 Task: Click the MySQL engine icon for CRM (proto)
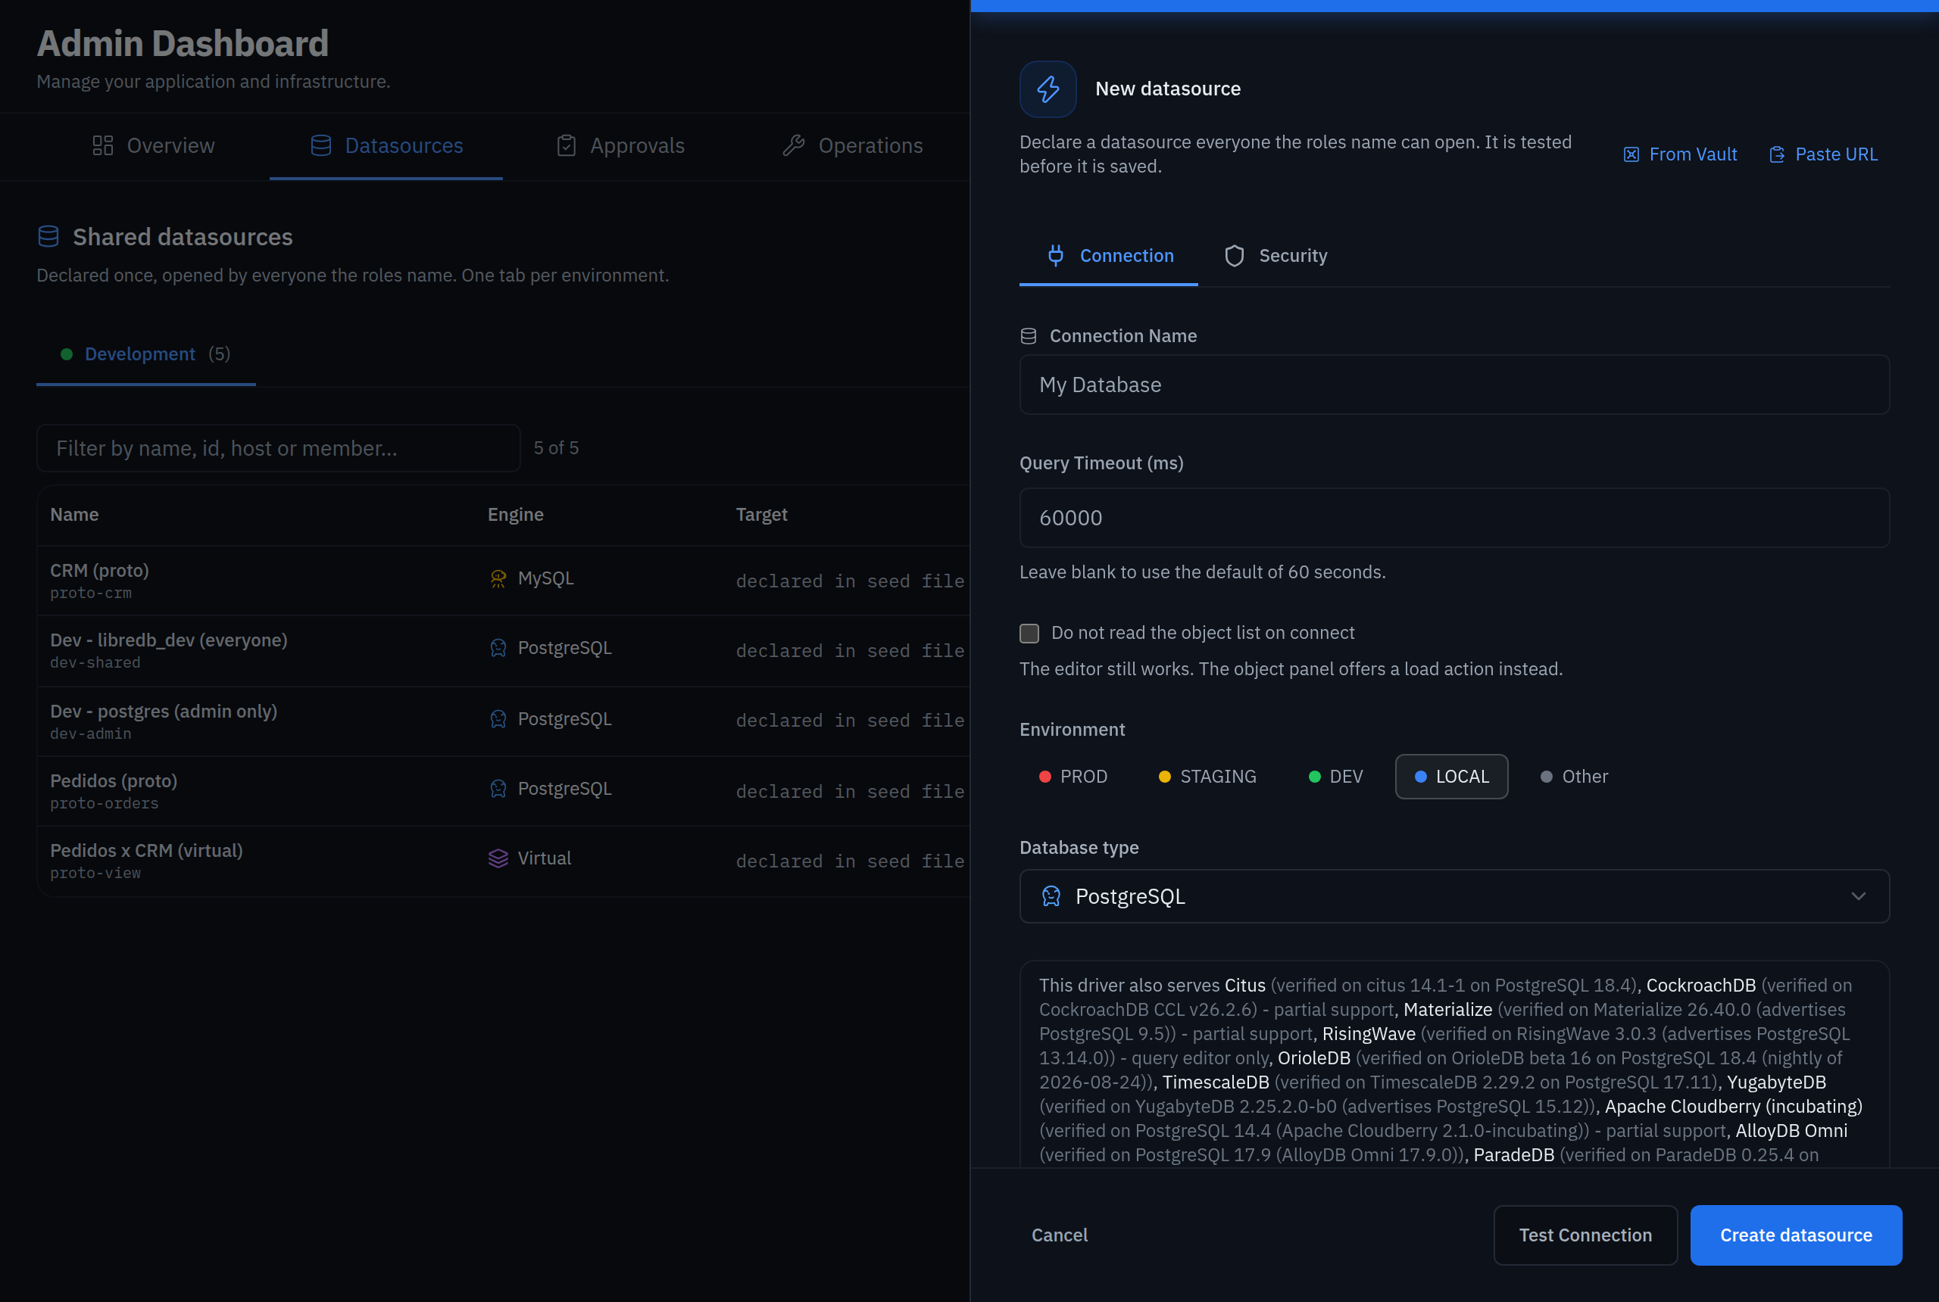click(x=498, y=579)
